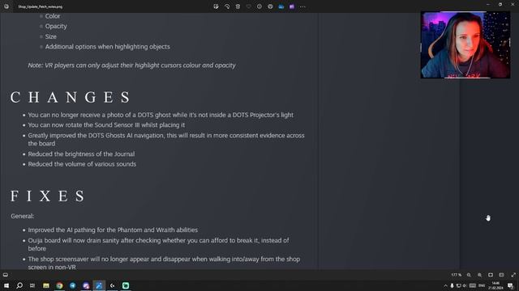The image size is (519, 291).
Task: Click "Additional options when highlighting objects" item
Action: tap(108, 47)
